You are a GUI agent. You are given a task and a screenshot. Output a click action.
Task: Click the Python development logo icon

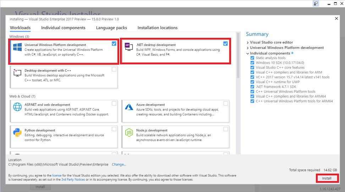17,132
